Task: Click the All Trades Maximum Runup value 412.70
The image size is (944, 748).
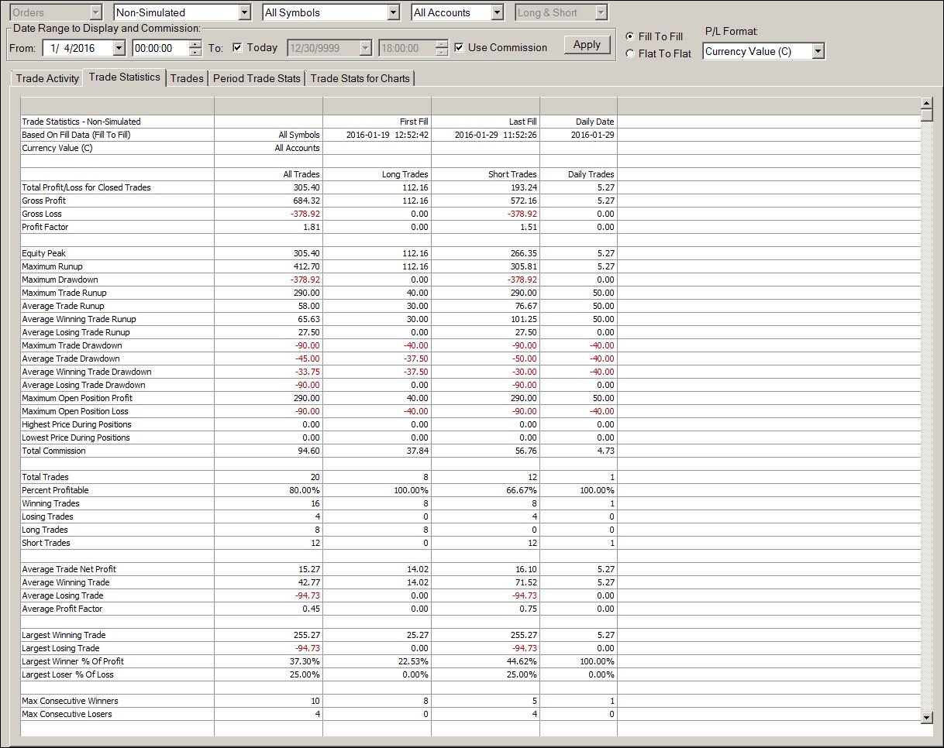Action: (307, 266)
